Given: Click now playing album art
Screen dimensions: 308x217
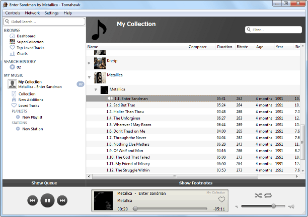Looking at the screenshot, I should (x=103, y=201).
